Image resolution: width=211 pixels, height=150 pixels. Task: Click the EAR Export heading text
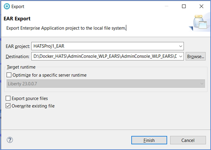pos(17,19)
